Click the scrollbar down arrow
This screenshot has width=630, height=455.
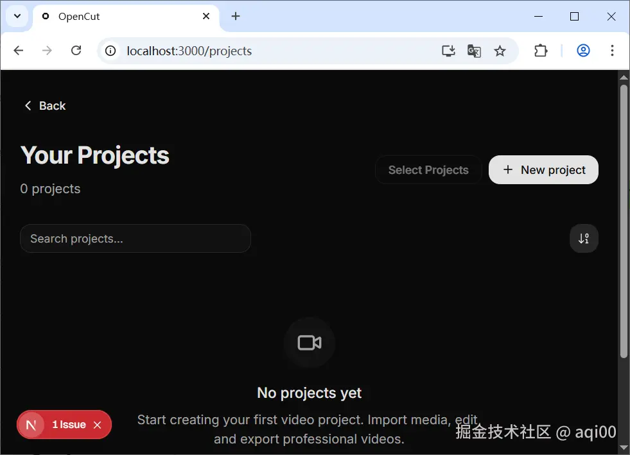(624, 447)
